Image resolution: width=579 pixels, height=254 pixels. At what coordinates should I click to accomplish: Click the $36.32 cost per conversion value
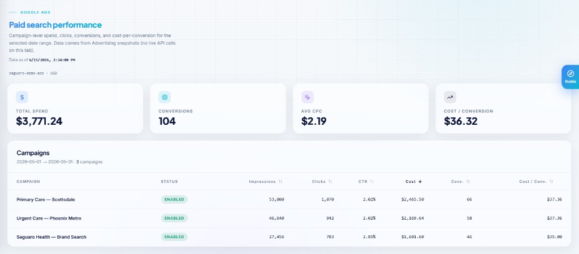(x=460, y=121)
